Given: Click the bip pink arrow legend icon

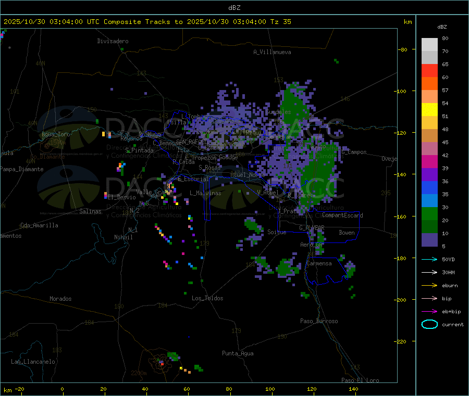Looking at the screenshot, I should [429, 298].
